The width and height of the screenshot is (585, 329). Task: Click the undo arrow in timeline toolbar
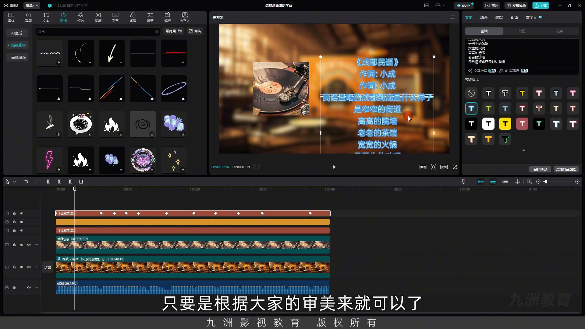coord(26,182)
